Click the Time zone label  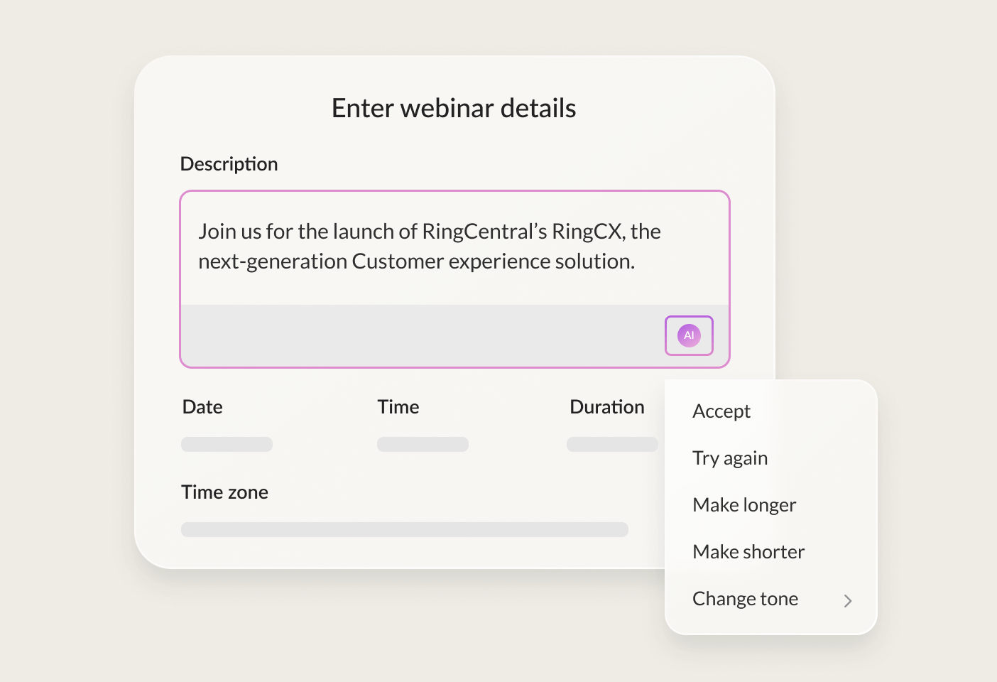tap(224, 492)
